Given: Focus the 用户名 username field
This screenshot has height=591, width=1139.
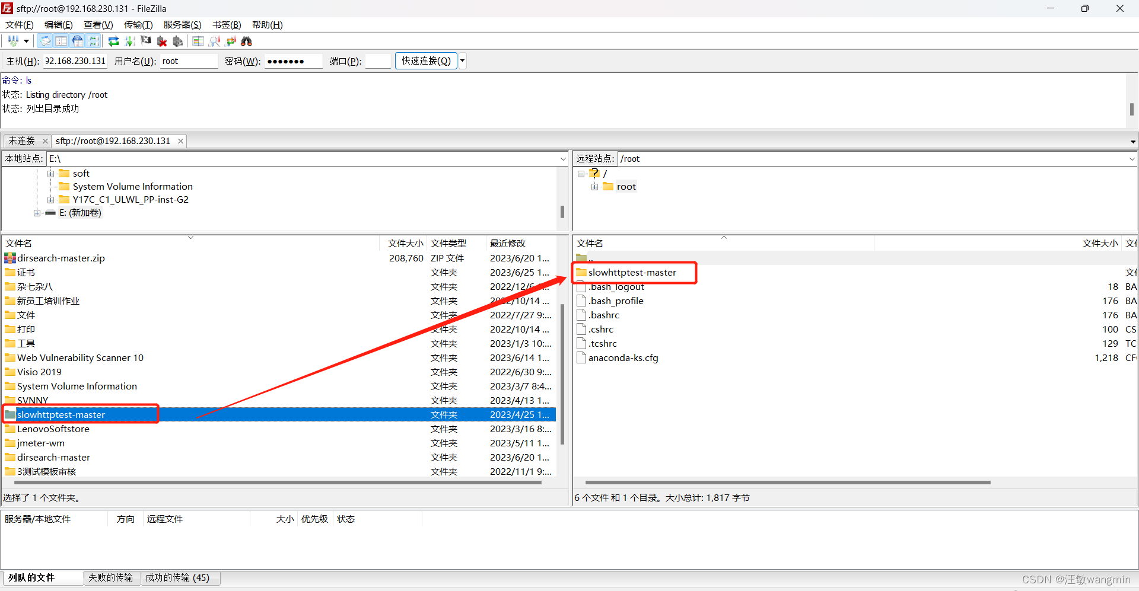Looking at the screenshot, I should 189,61.
